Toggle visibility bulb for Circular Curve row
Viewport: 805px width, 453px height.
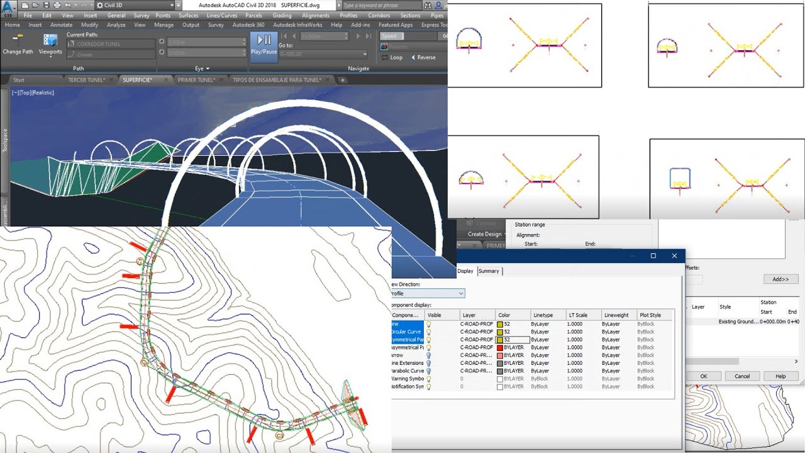429,332
